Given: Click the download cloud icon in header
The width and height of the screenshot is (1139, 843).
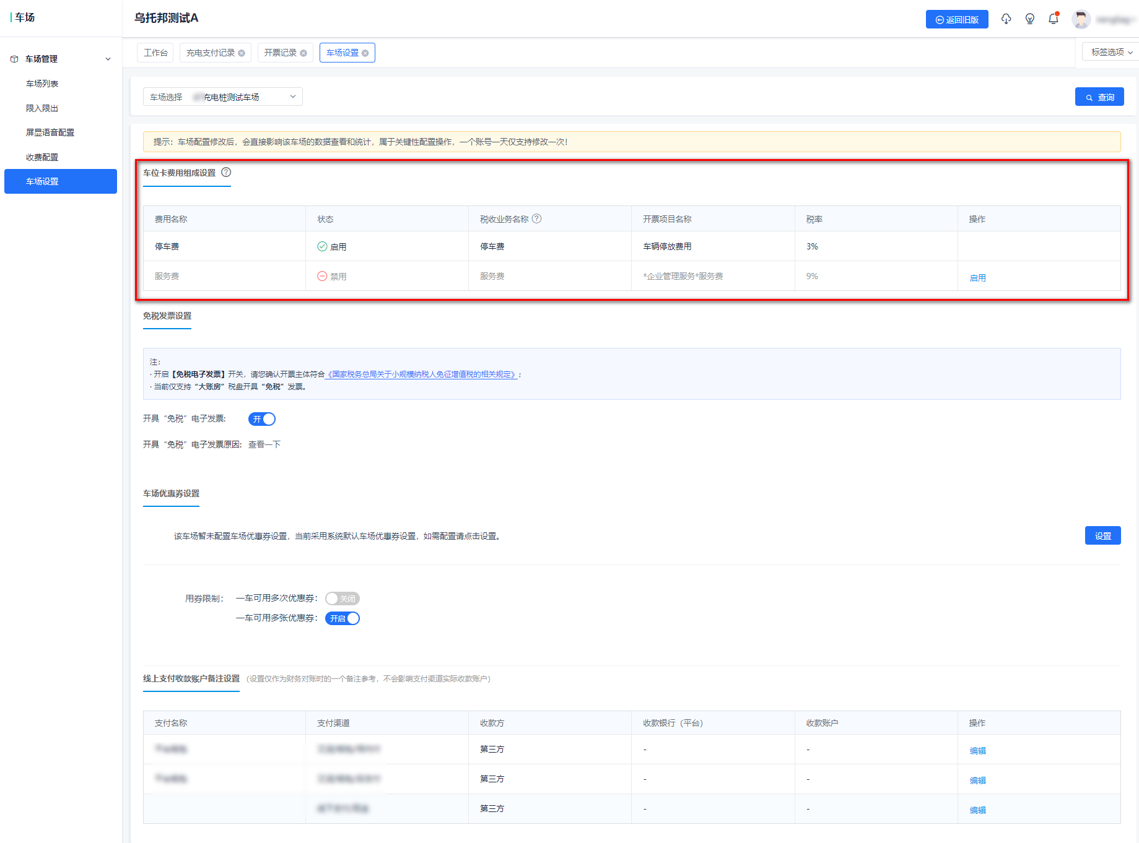Looking at the screenshot, I should point(1006,19).
